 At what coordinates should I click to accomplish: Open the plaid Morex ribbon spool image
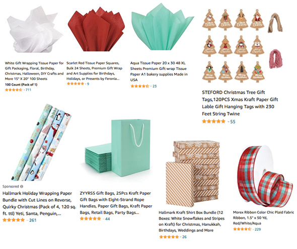pos(264,177)
